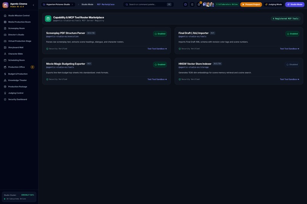
Task: Open Judging Control sidebar icon
Action: coord(5,93)
